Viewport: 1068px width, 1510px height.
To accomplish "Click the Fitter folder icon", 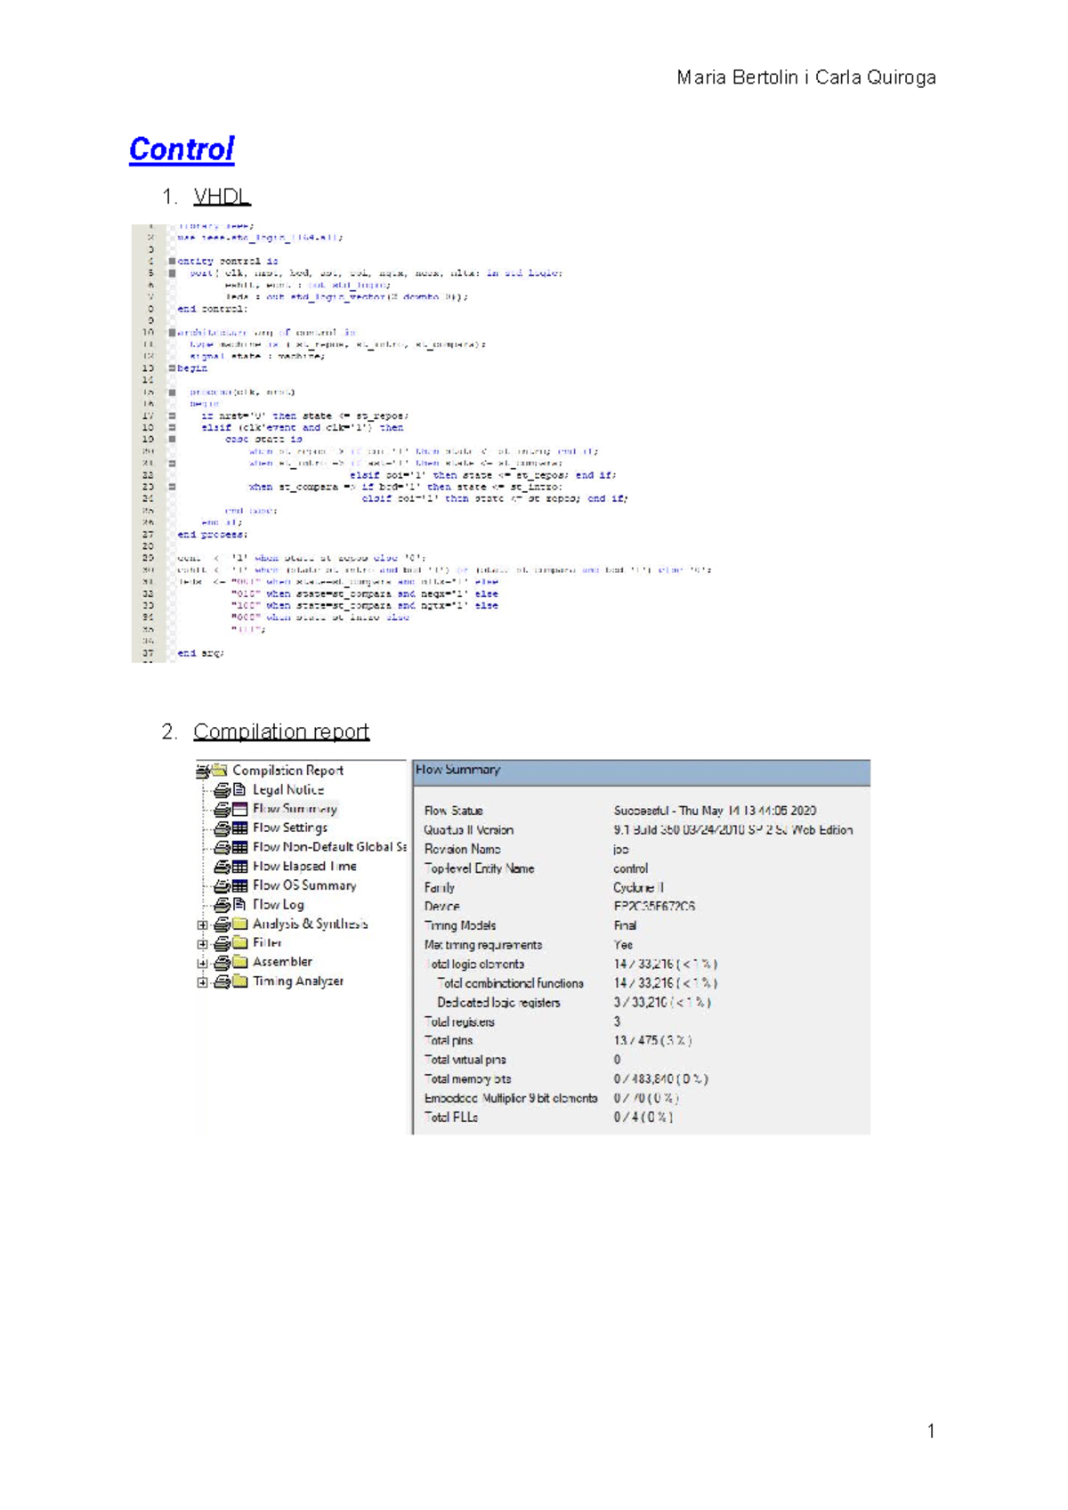I will click(239, 942).
